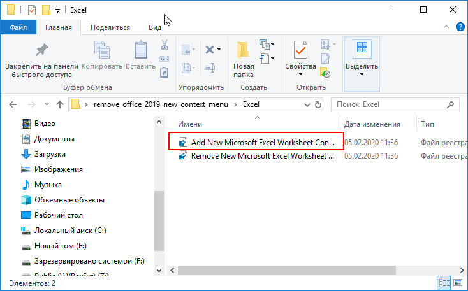
Task: Click the horizontal scrollbar left arrow
Action: coord(173,271)
